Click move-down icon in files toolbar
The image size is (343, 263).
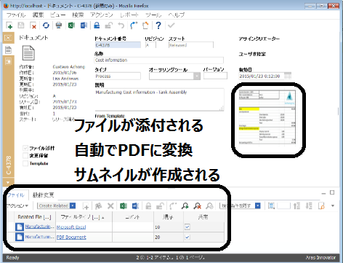point(309,206)
